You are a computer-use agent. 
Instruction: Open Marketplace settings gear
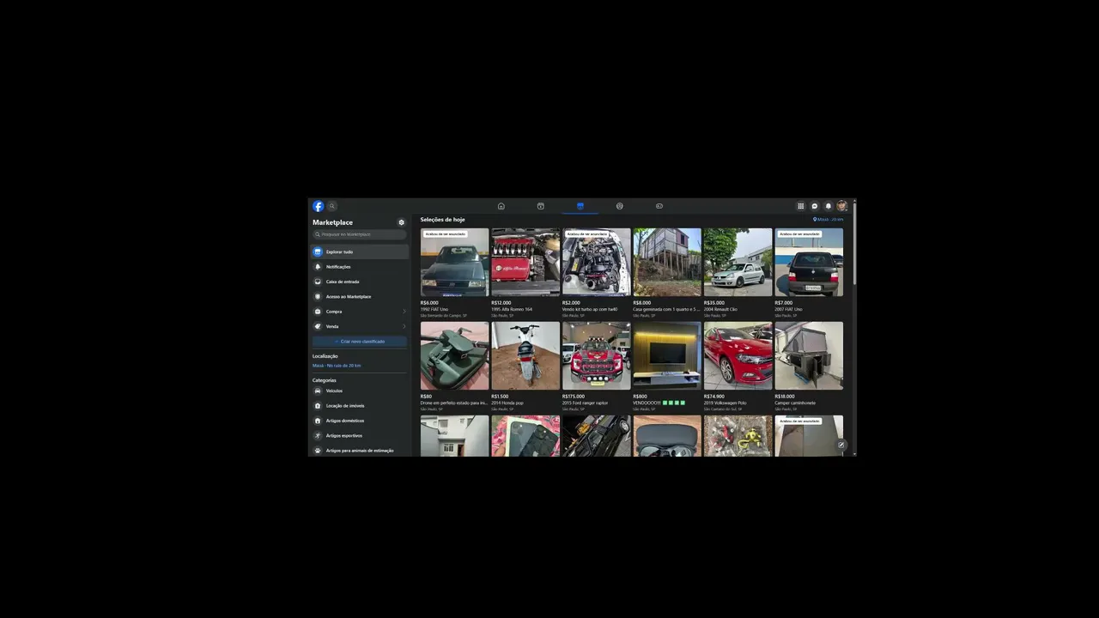401,222
